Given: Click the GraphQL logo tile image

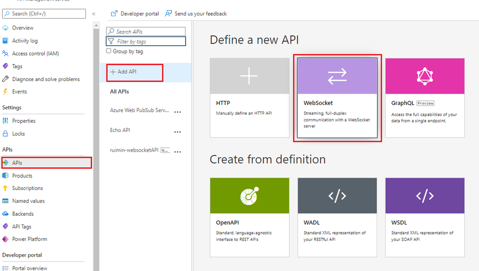Looking at the screenshot, I should [x=425, y=76].
